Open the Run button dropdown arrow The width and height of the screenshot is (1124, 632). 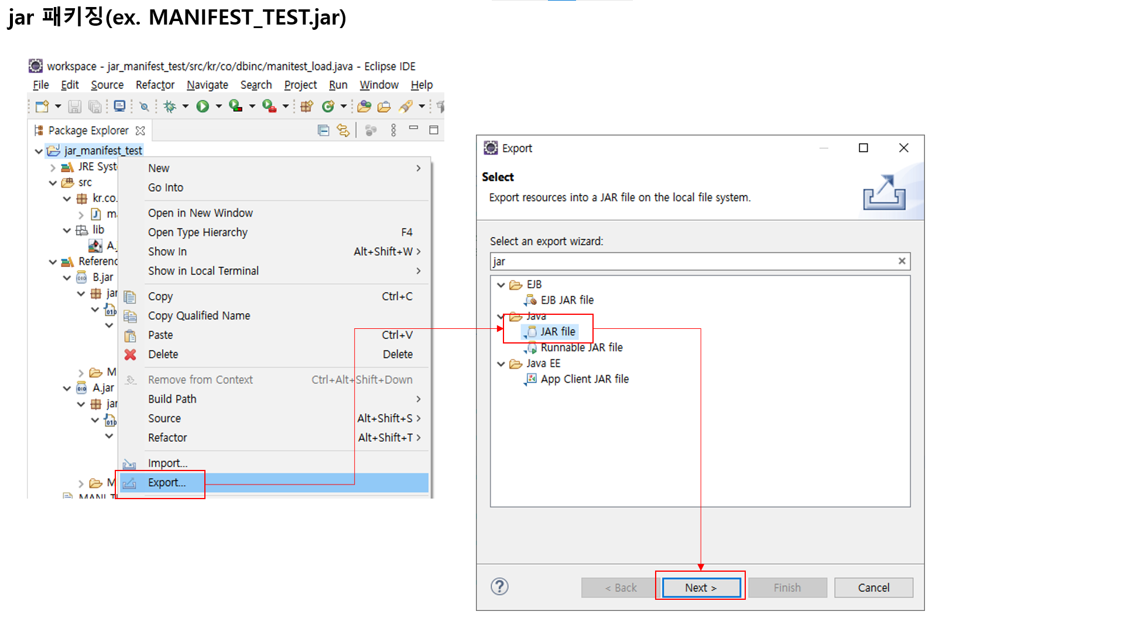click(x=219, y=107)
